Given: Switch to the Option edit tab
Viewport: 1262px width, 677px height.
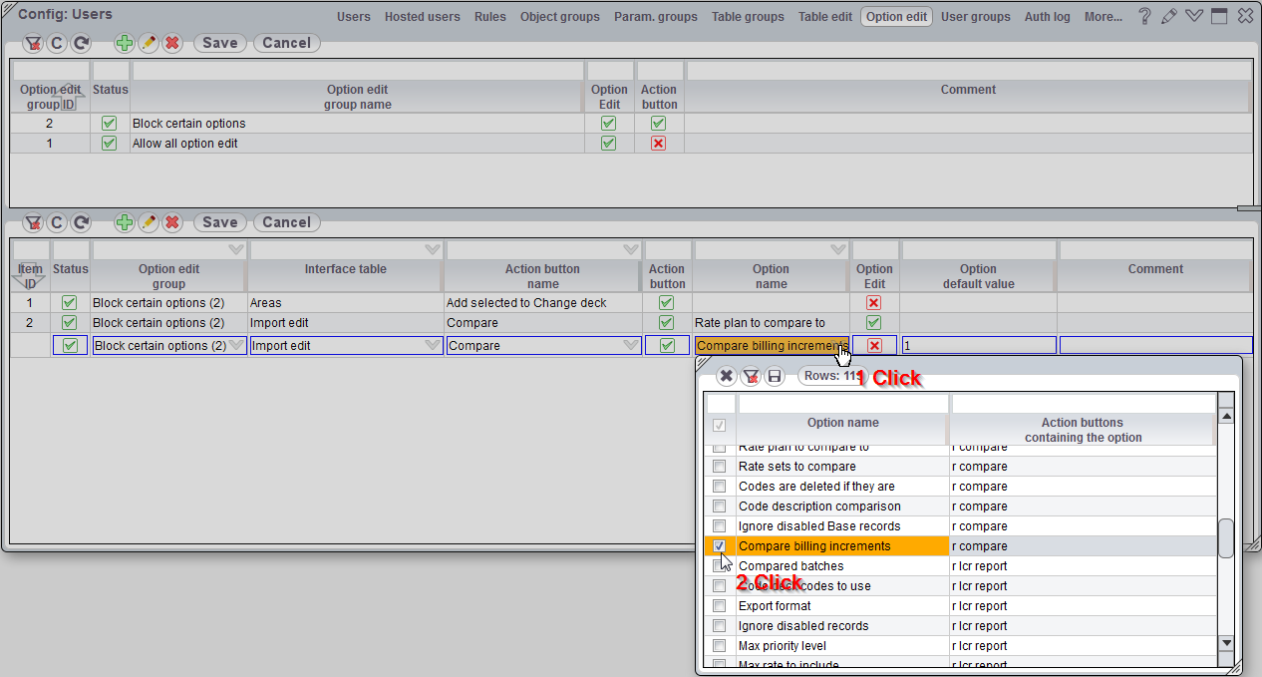Looking at the screenshot, I should coord(895,16).
